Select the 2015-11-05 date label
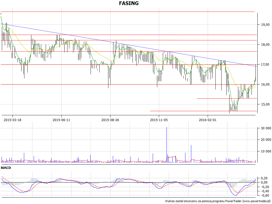The width and height of the screenshot is (272, 204). pyautogui.click(x=159, y=120)
